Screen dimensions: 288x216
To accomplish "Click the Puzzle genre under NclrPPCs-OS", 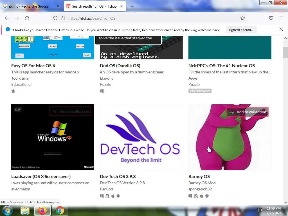I will point(194,84).
